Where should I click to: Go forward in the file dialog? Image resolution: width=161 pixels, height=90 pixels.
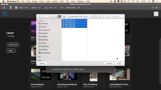49,16
